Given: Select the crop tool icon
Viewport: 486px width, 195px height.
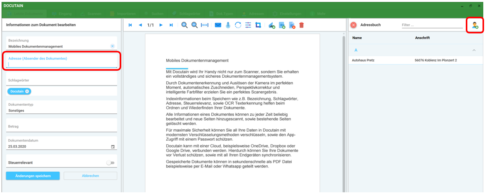Looking at the screenshot, I should coord(258,25).
